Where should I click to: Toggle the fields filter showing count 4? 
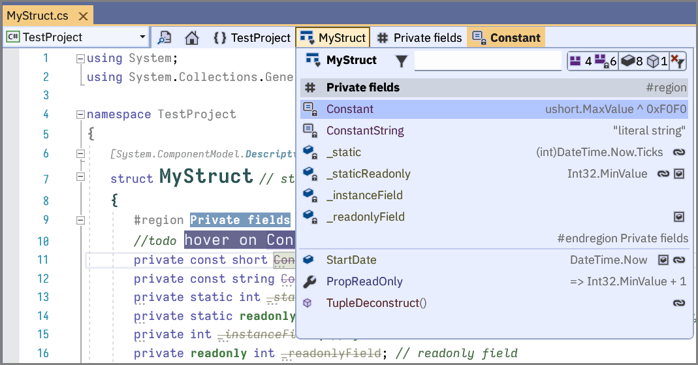(580, 61)
